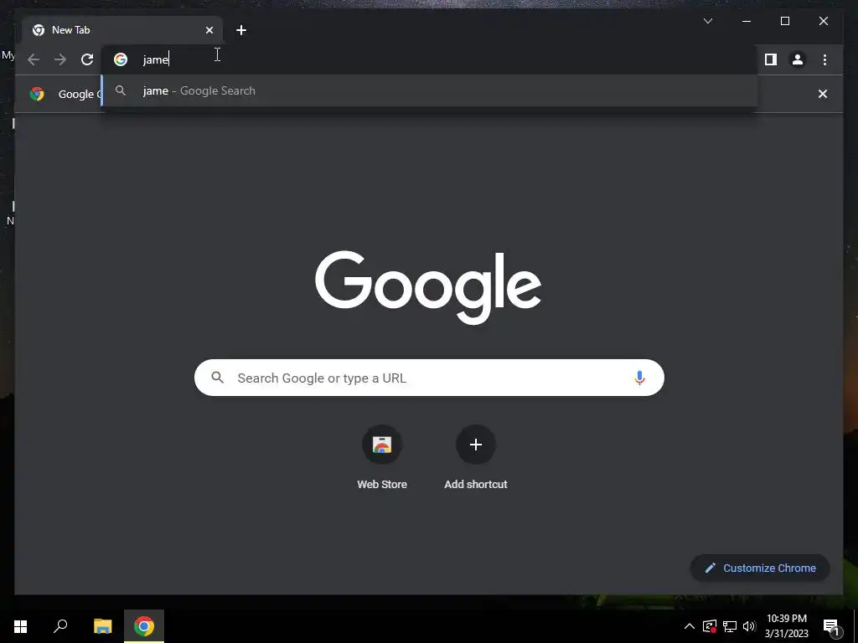Click the Google logo on page
The height and width of the screenshot is (643, 858).
428,287
